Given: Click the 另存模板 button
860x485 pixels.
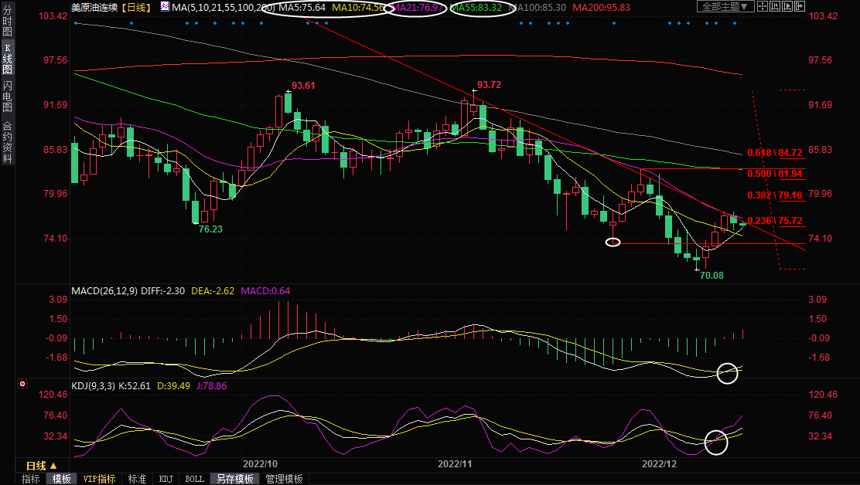Looking at the screenshot, I should tap(234, 479).
